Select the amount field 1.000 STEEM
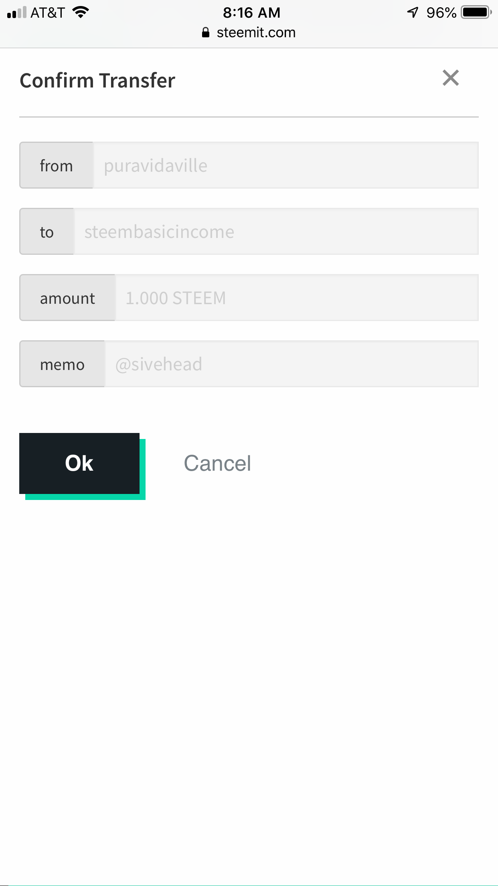498x886 pixels. click(x=297, y=297)
